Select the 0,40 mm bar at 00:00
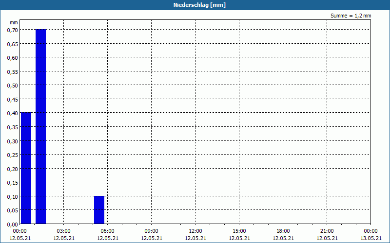Screen dimensions: 390x243 tap(26, 168)
